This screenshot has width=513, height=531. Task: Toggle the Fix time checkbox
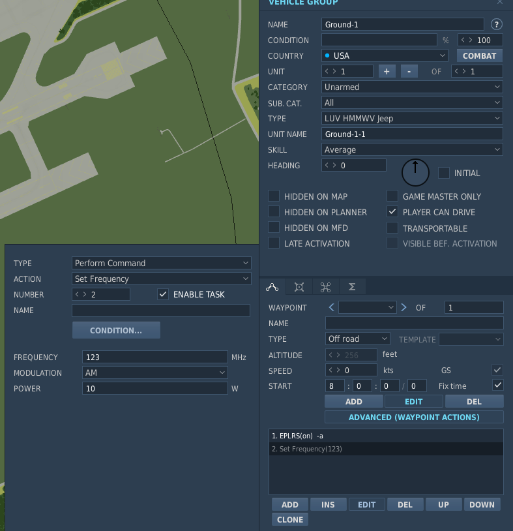point(497,385)
